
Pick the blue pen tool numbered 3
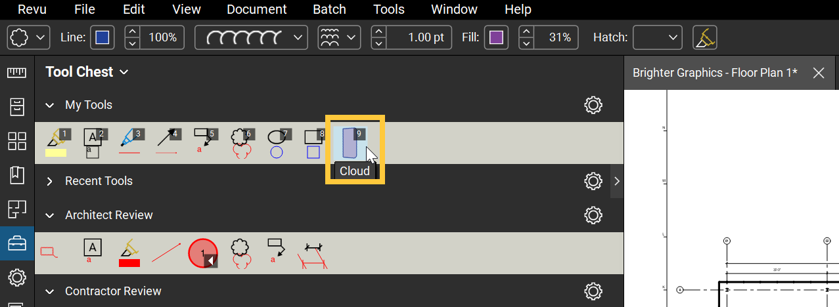coord(130,142)
